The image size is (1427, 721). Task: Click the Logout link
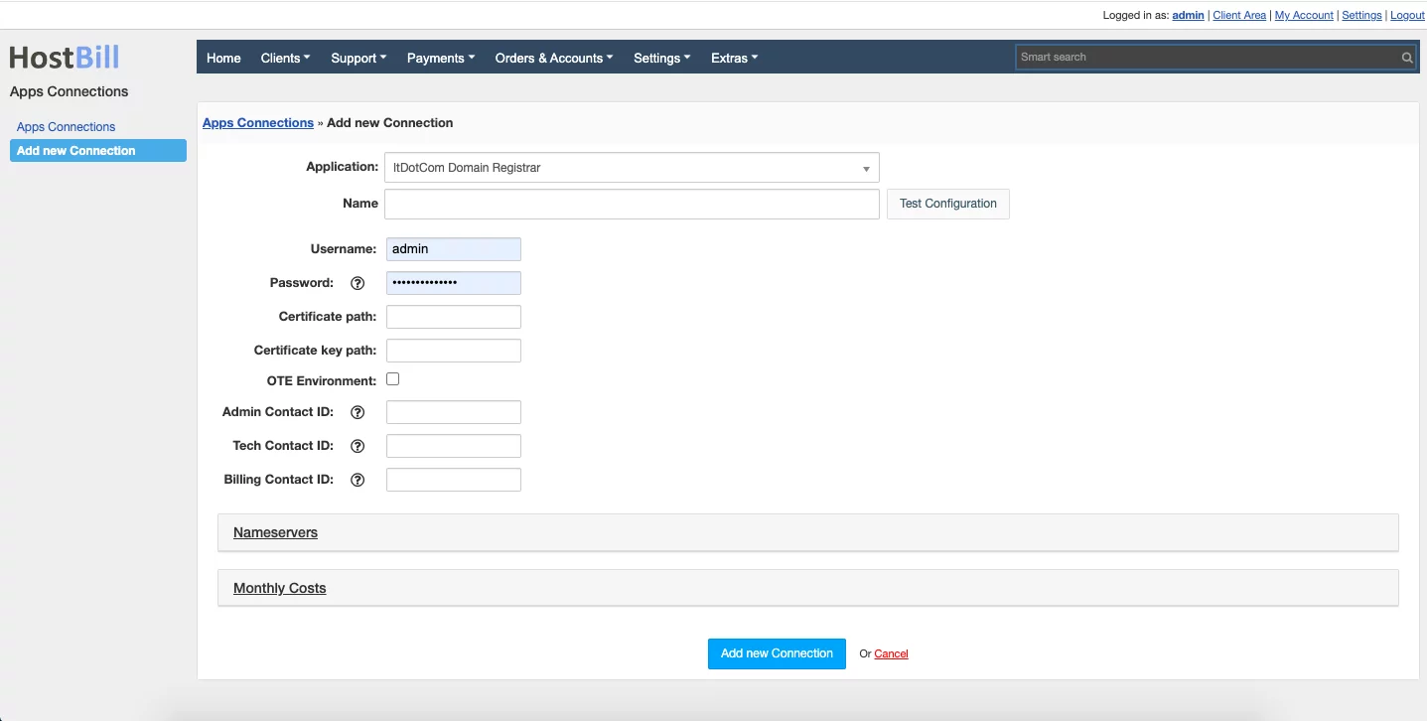pyautogui.click(x=1407, y=15)
